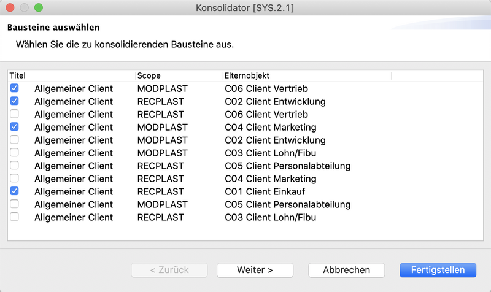
Task: Close the Konsolidator window with red button
Action: point(10,7)
